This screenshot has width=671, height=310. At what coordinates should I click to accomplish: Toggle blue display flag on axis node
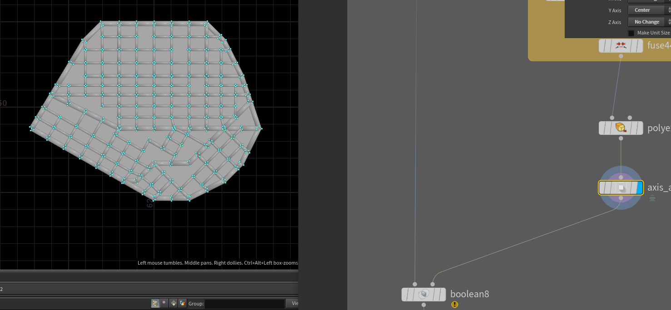(x=640, y=187)
